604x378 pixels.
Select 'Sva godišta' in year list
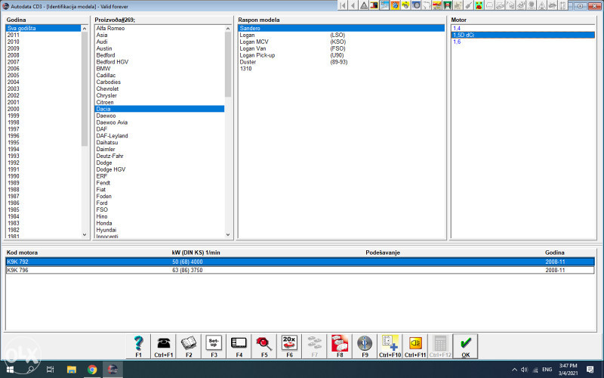43,28
